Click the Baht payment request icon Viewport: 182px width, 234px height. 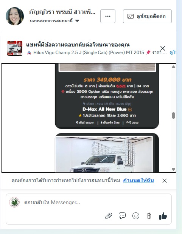(149, 216)
